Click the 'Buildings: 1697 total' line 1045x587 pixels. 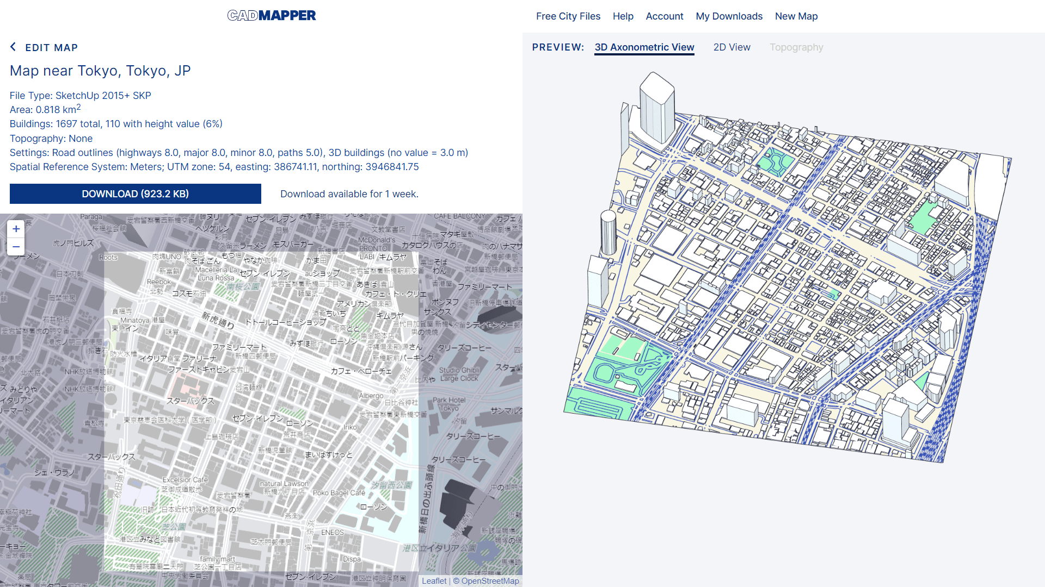[x=116, y=124]
